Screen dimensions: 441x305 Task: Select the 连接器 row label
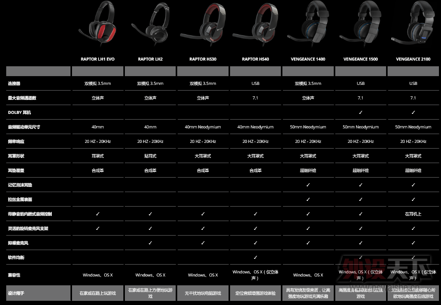click(15, 83)
